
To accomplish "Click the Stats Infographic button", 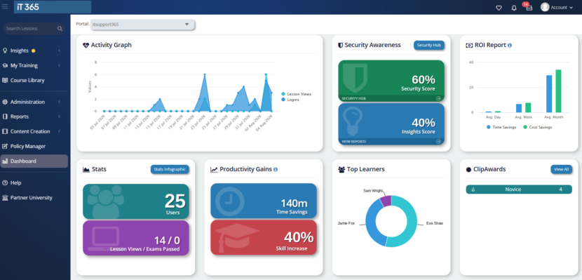I will tap(170, 169).
